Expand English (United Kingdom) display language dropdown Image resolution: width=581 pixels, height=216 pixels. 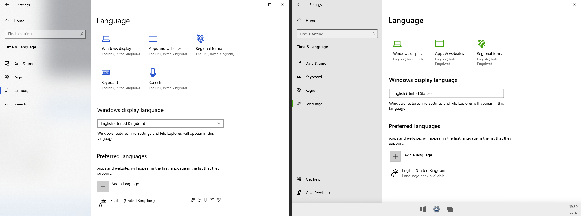coord(160,123)
